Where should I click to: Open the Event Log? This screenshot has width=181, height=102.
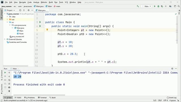tap(172, 97)
